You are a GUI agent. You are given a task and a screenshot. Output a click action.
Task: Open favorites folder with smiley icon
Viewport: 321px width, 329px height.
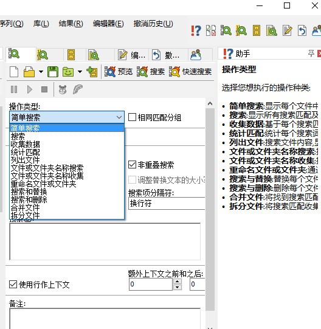point(68,72)
